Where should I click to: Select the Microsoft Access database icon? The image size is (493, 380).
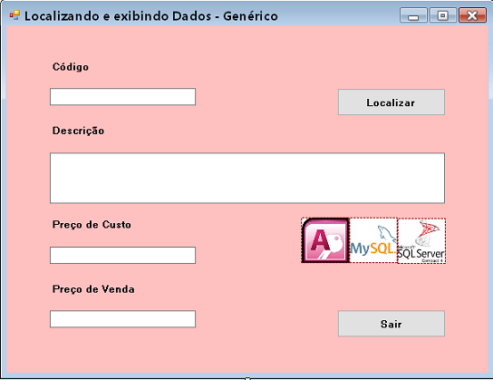pyautogui.click(x=325, y=240)
